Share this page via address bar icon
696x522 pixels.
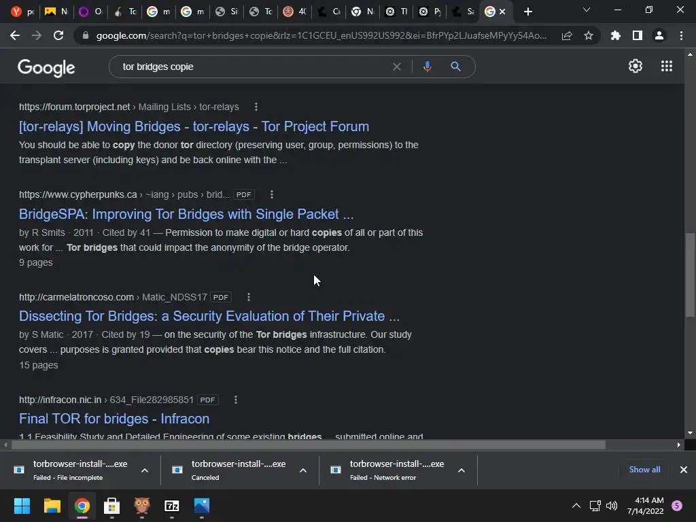567,35
